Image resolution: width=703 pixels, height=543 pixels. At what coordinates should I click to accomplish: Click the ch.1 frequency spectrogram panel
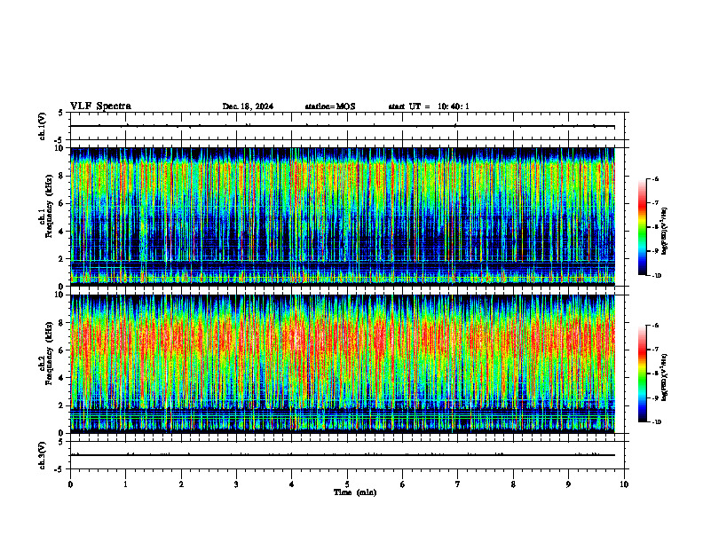(x=343, y=216)
